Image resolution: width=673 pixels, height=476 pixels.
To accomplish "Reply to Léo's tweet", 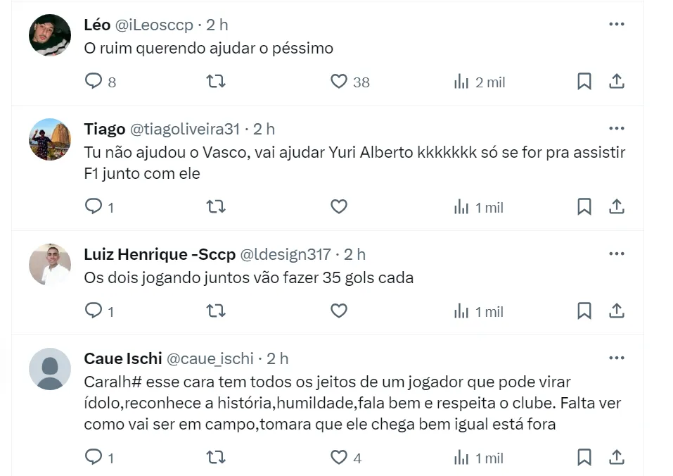I will pos(94,82).
